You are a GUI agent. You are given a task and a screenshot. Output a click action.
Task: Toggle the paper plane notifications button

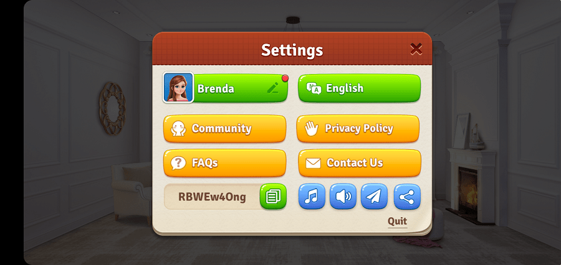click(x=374, y=197)
